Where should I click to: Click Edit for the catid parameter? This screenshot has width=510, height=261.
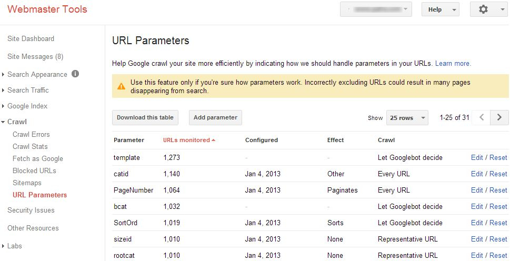click(x=477, y=174)
